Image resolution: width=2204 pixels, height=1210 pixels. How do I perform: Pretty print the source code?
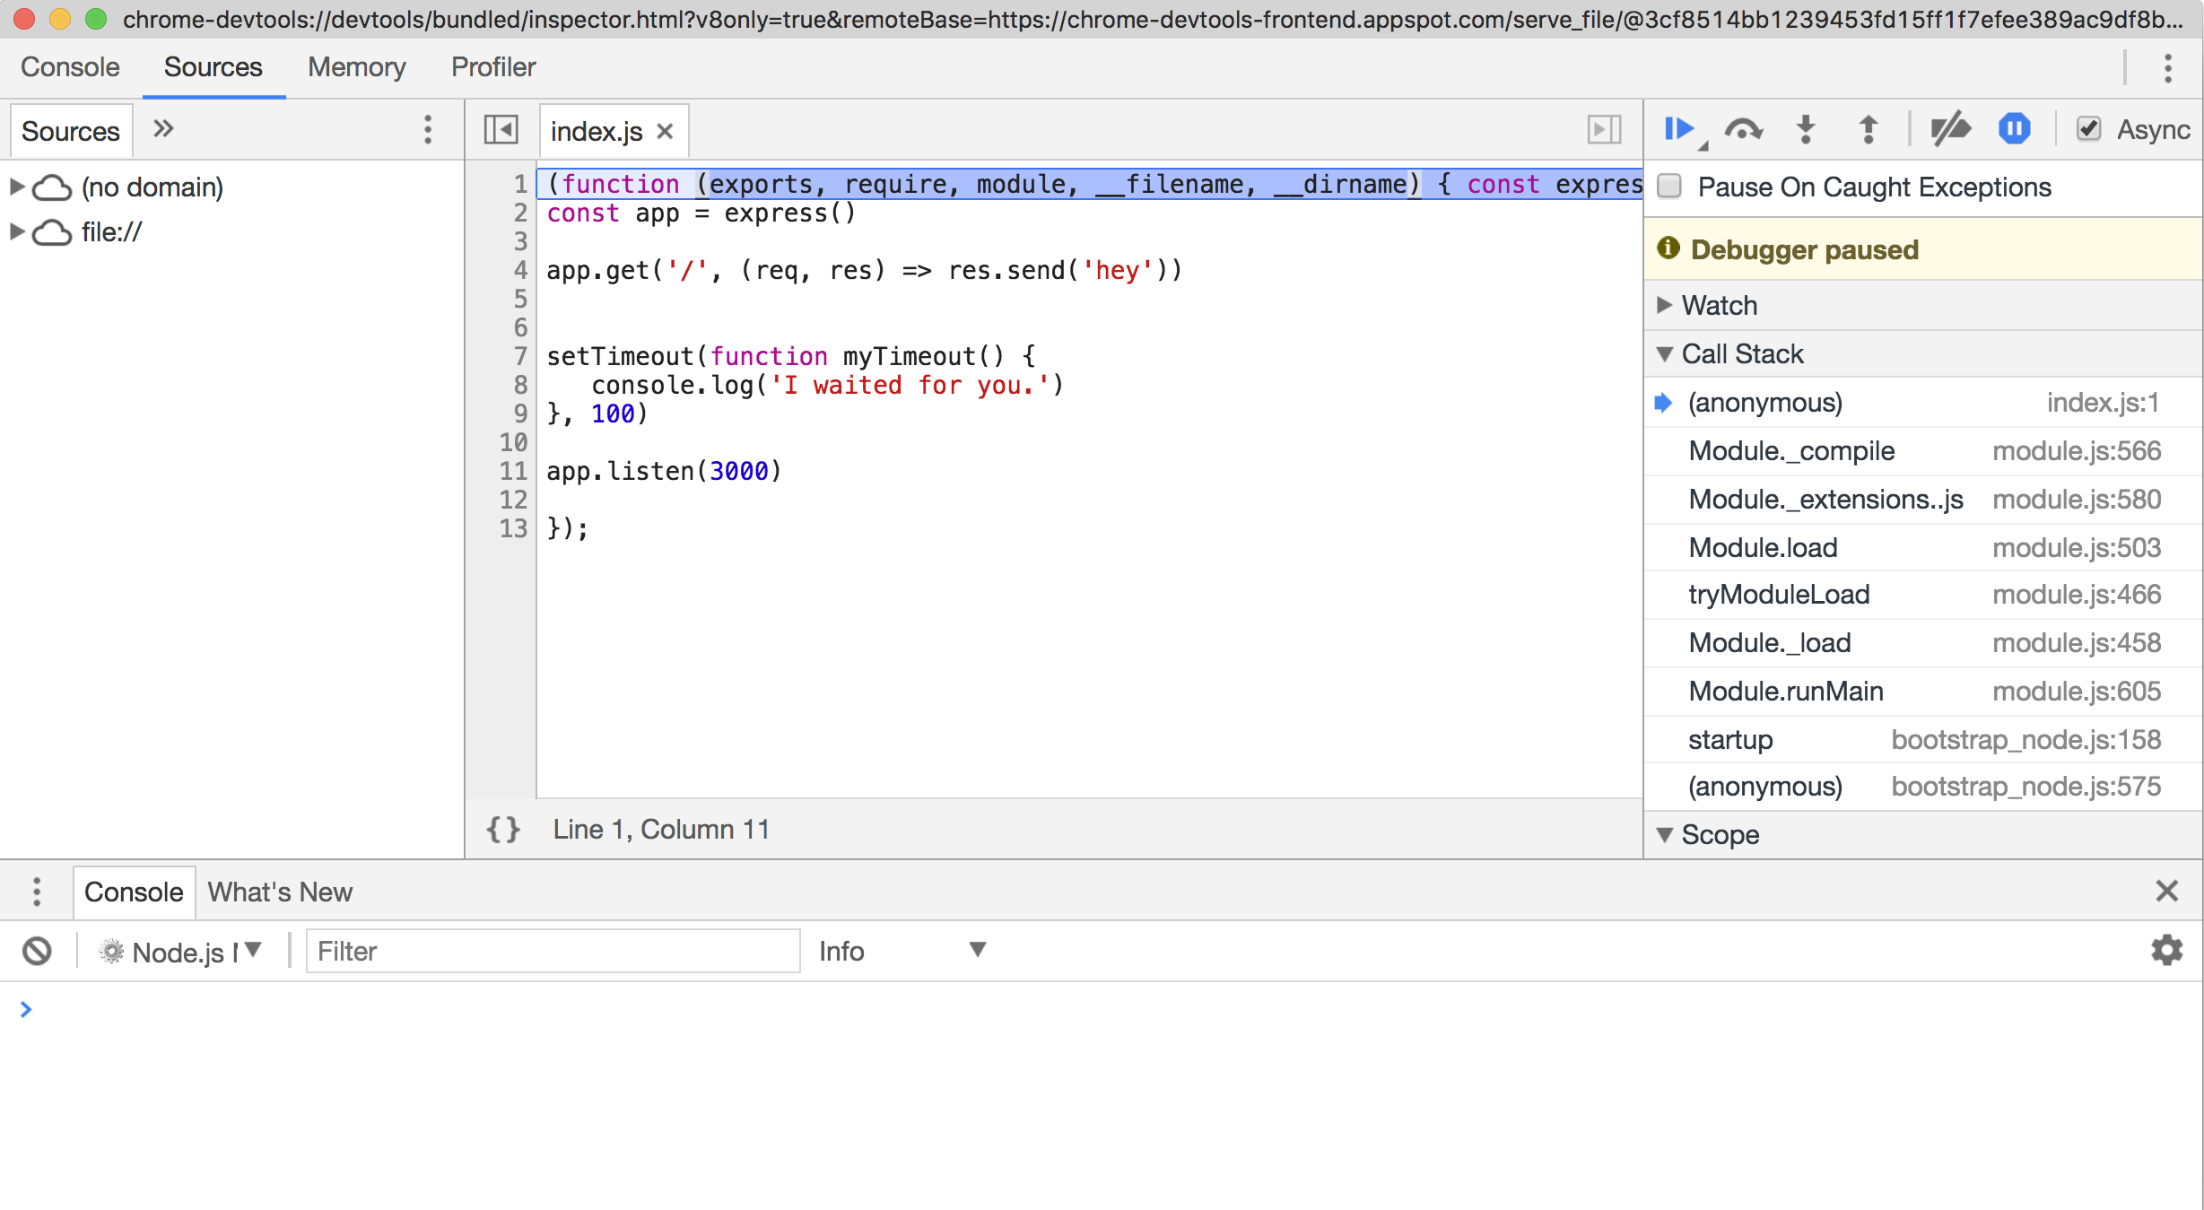click(503, 830)
